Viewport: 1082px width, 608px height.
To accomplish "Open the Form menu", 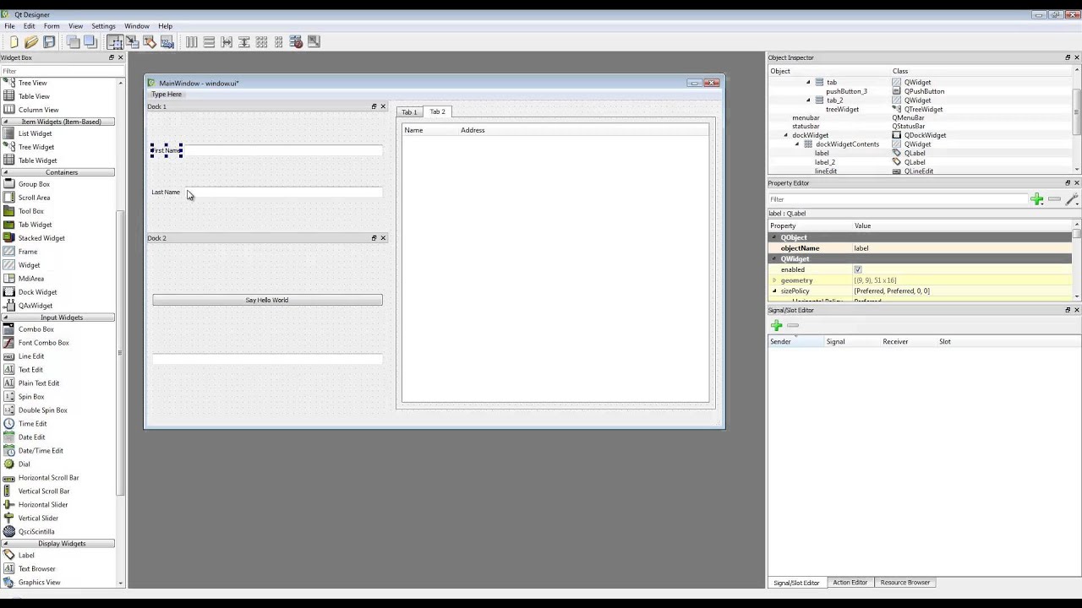I will pos(52,26).
